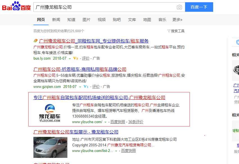
Task: Open the 文库 tab
Action: (132, 20)
